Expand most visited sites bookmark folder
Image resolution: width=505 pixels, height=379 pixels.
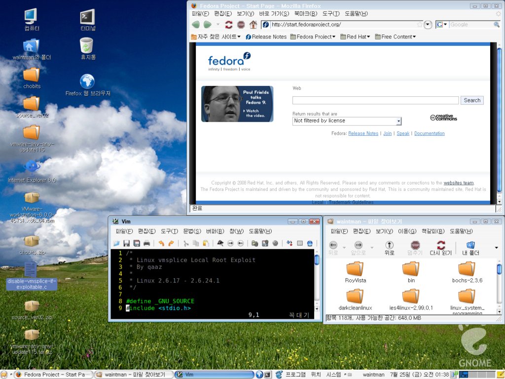point(216,37)
